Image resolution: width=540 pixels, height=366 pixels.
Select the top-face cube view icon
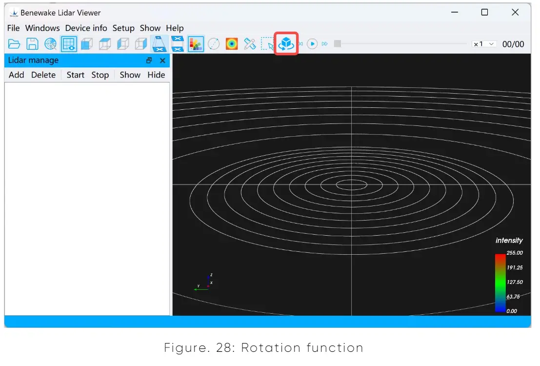point(105,44)
